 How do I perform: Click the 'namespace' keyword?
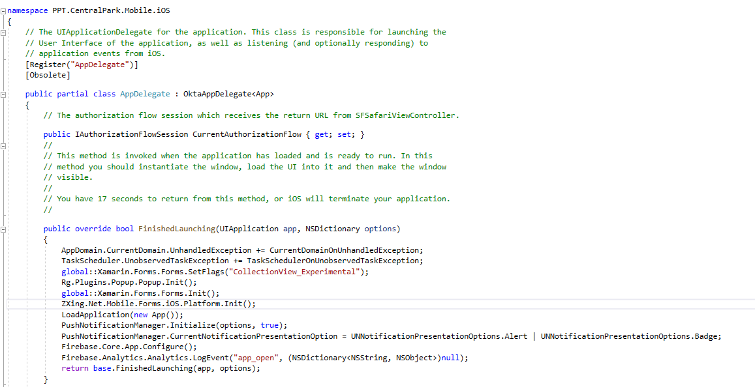point(28,10)
